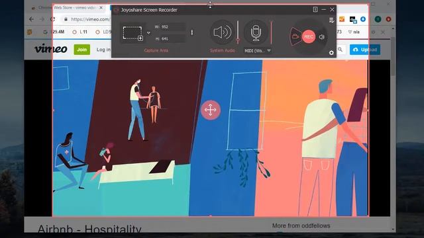Click the Chrome address bar vimeo.com URL
The image size is (424, 238).
coord(90,19)
